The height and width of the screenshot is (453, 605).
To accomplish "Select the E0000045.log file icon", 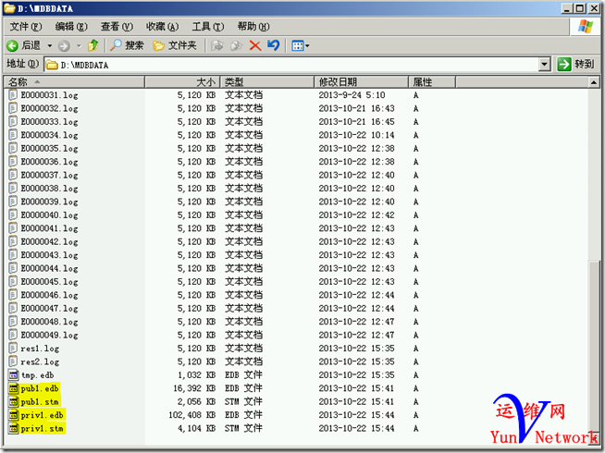I will pyautogui.click(x=14, y=281).
